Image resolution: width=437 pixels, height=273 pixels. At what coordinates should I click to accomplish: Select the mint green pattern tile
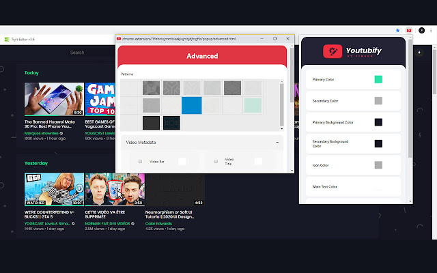pyautogui.click(x=253, y=105)
